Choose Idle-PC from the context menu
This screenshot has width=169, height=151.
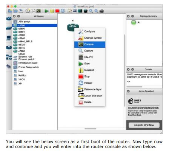click(x=90, y=57)
